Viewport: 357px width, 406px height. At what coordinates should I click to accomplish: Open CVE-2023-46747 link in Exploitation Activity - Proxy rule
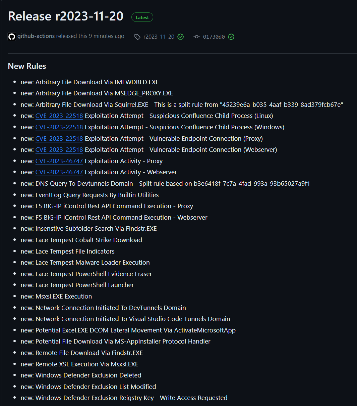click(x=59, y=161)
